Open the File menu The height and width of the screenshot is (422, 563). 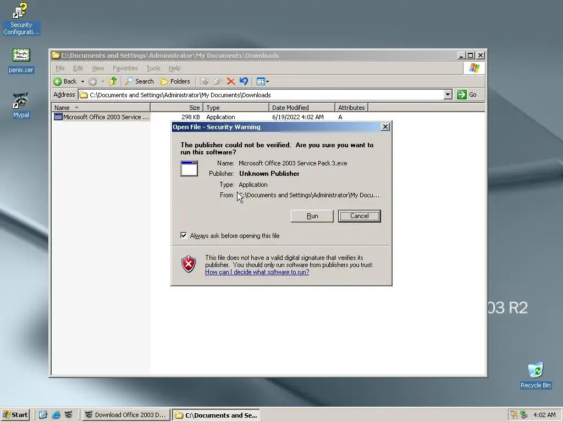pos(60,68)
